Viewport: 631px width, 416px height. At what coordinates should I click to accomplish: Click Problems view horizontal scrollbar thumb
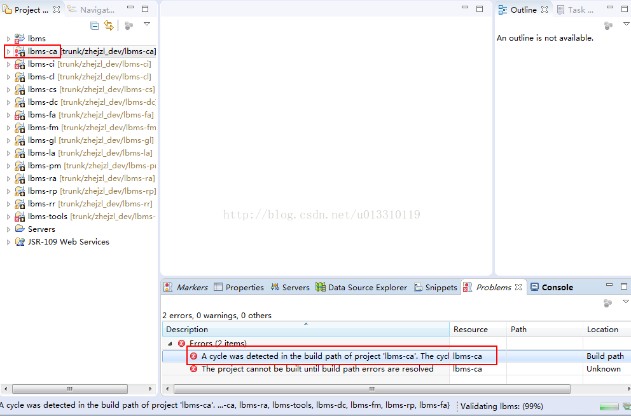372,389
